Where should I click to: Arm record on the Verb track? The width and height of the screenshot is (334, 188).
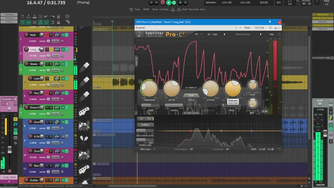[26, 35]
